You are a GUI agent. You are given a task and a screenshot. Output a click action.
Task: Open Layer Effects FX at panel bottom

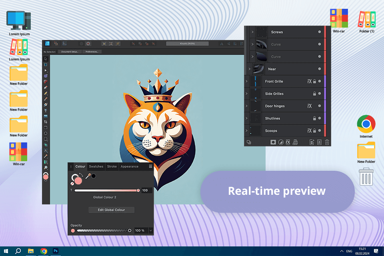coord(288,142)
